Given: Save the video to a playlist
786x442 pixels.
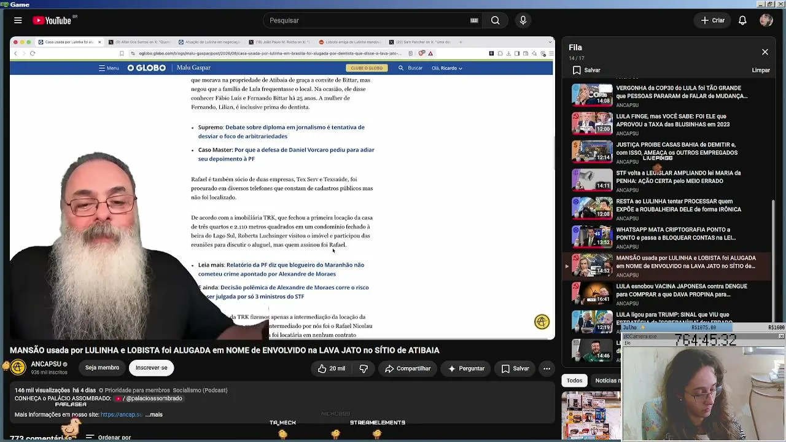Looking at the screenshot, I should coord(515,368).
